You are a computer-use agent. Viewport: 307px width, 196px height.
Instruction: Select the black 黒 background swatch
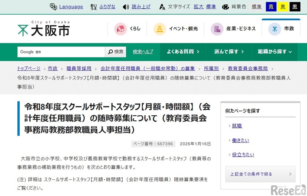click(x=295, y=7)
